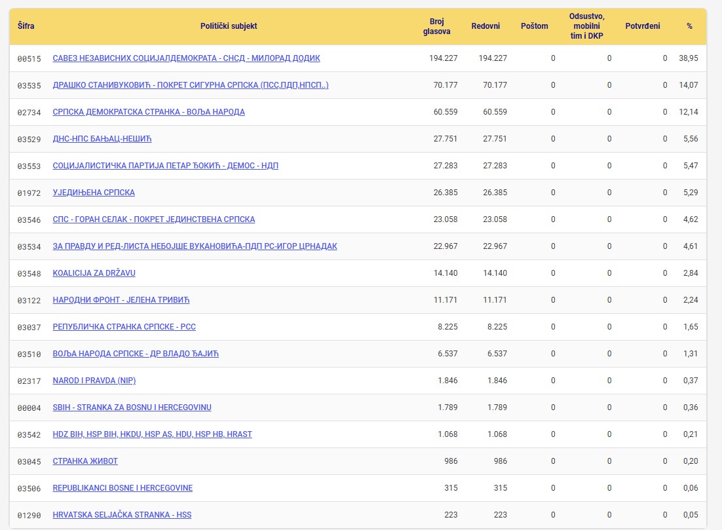Open Hrvatska Seljačka Stranka - HSS link
The image size is (722, 530).
pyautogui.click(x=122, y=515)
